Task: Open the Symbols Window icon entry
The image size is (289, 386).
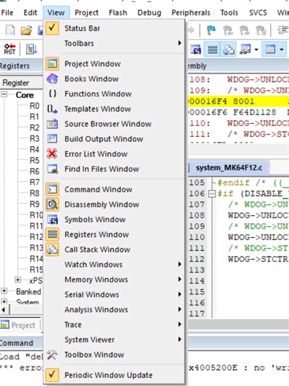Action: coord(52,219)
